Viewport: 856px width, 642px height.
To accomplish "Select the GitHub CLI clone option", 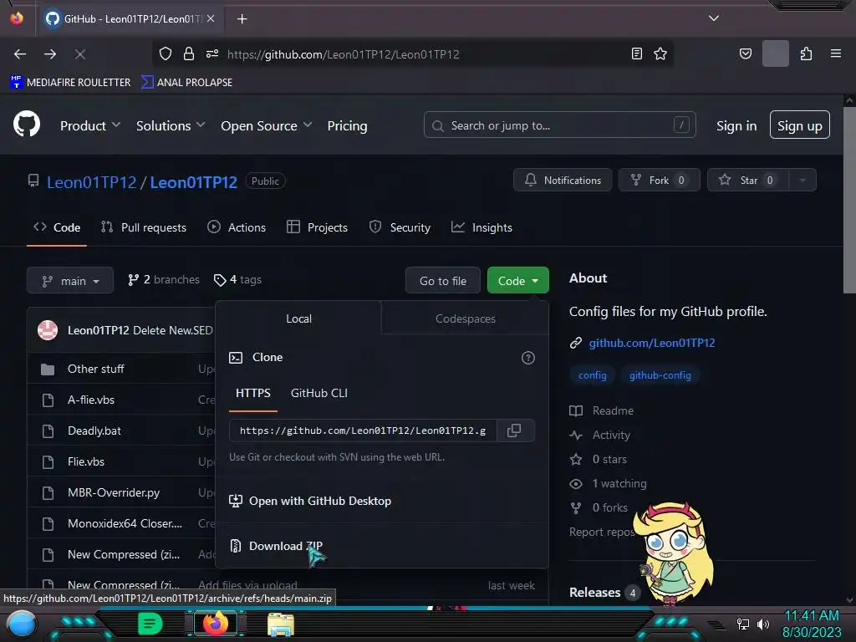I will coord(318,393).
